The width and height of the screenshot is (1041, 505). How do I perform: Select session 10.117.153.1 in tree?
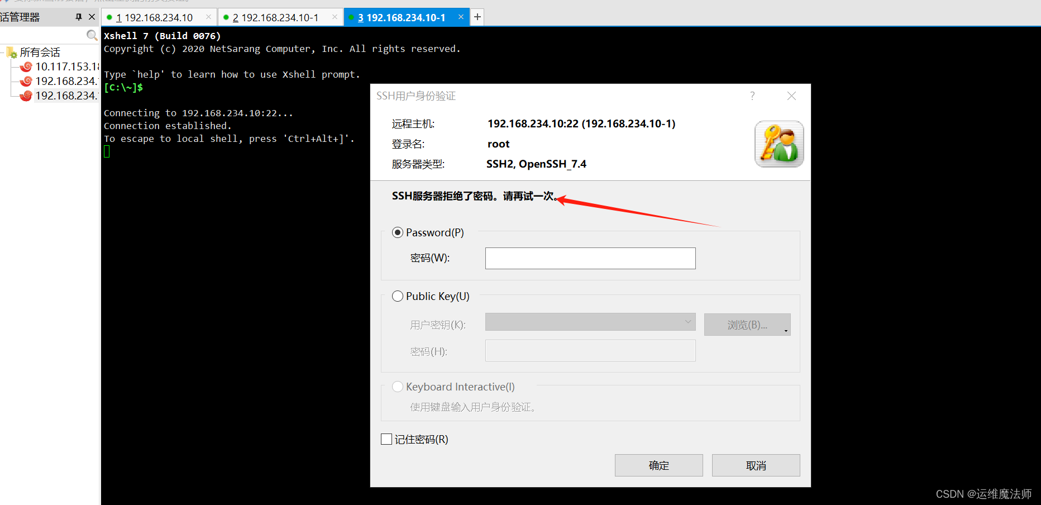(66, 67)
